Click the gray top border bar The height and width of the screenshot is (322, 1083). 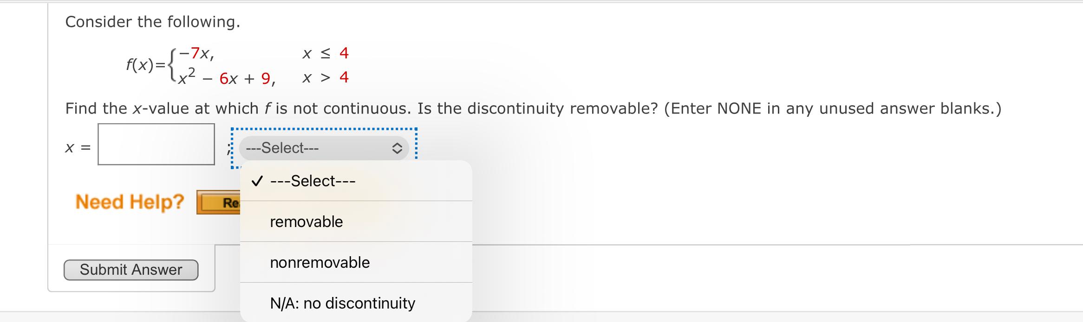click(541, 2)
